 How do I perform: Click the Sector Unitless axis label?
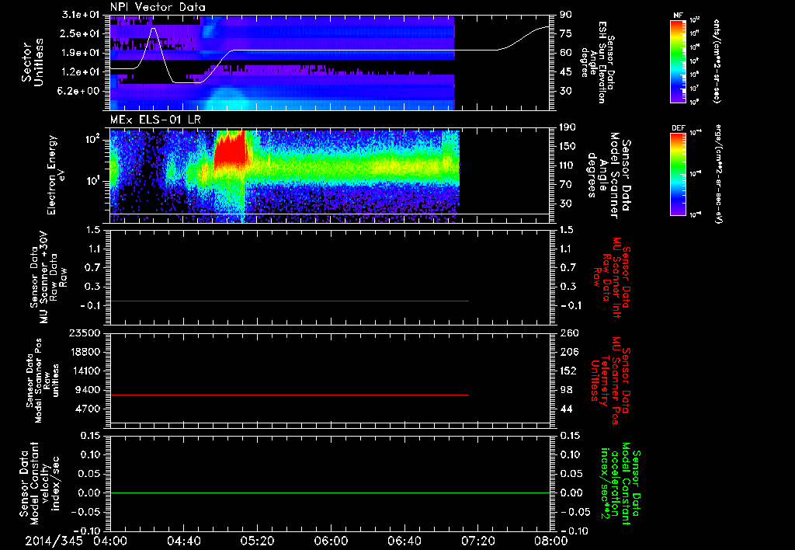pos(33,62)
